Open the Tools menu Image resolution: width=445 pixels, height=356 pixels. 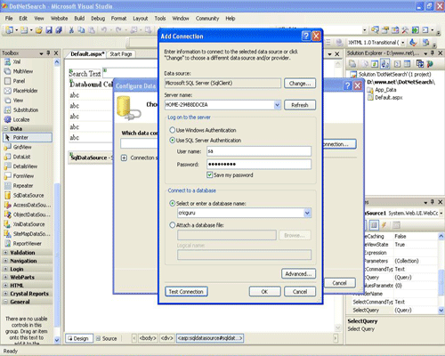pyautogui.click(x=160, y=19)
